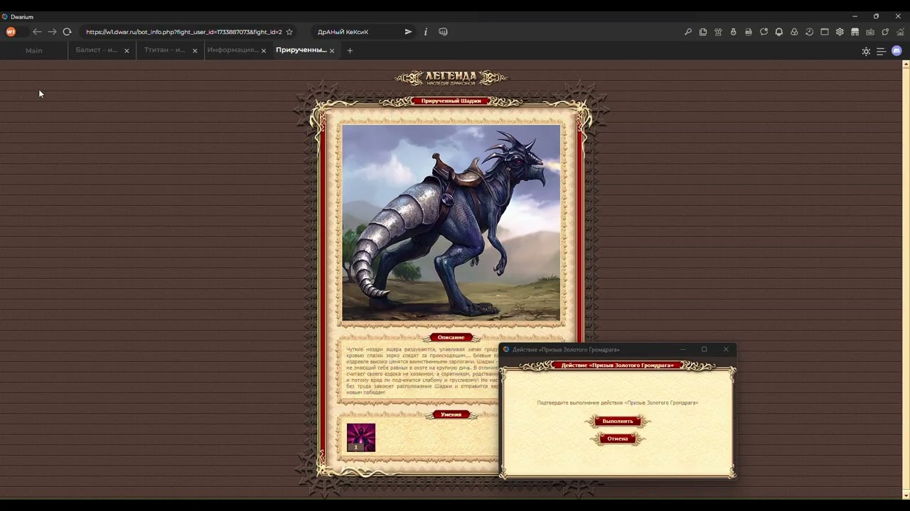Click the confirmation prompt text in the dialog
This screenshot has height=511, width=910.
617,403
